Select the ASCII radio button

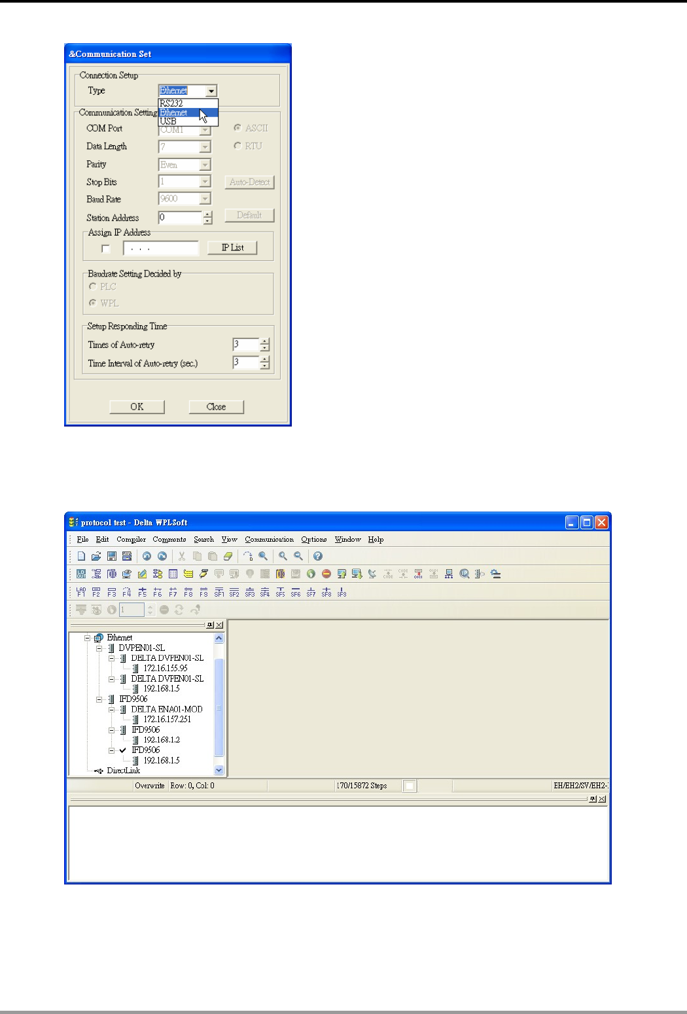[238, 128]
